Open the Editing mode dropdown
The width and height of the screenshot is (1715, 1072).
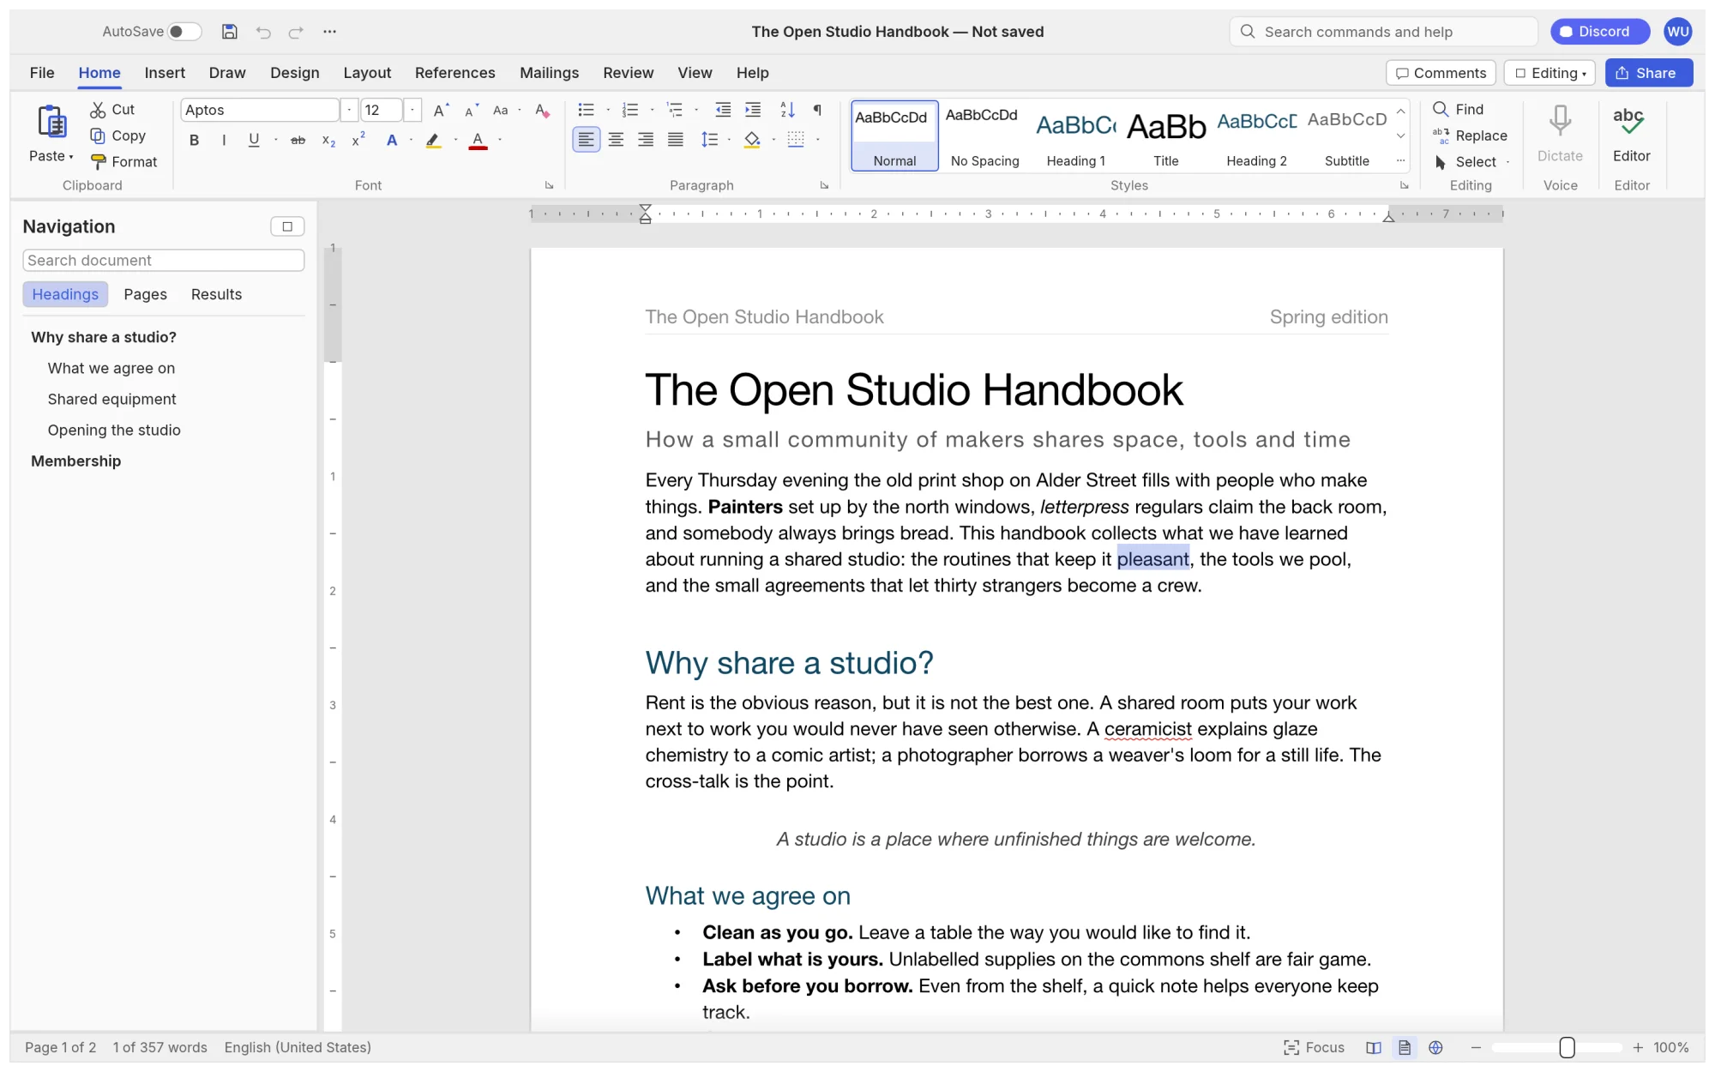pos(1550,73)
